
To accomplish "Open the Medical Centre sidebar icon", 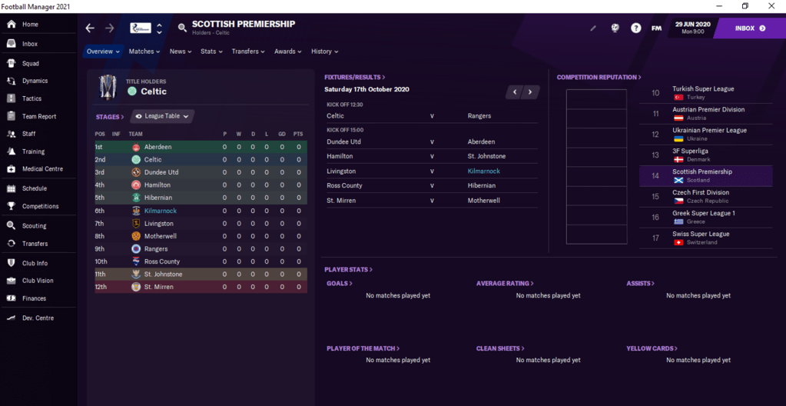I will coord(11,169).
